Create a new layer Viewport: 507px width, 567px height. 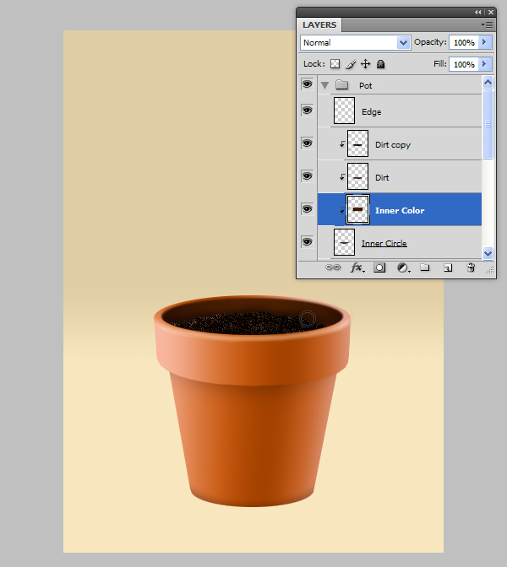tap(448, 267)
